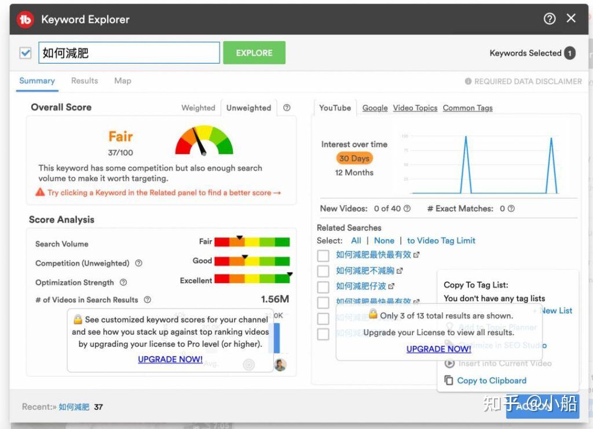
Task: Click the red warning triangle icon
Action: click(40, 192)
